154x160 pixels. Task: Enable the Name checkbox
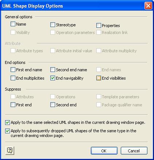click(13, 24)
